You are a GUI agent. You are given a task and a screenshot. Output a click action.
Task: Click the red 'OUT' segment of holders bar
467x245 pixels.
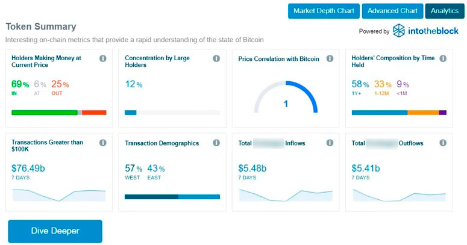tap(94, 113)
